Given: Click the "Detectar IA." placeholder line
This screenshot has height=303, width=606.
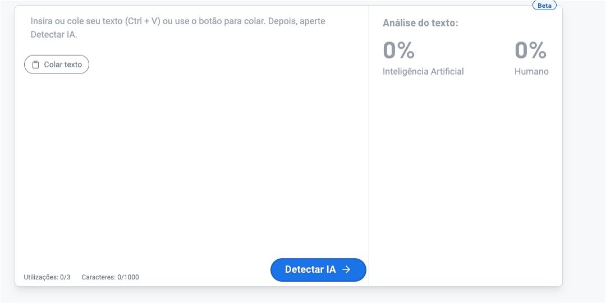Looking at the screenshot, I should (x=54, y=34).
